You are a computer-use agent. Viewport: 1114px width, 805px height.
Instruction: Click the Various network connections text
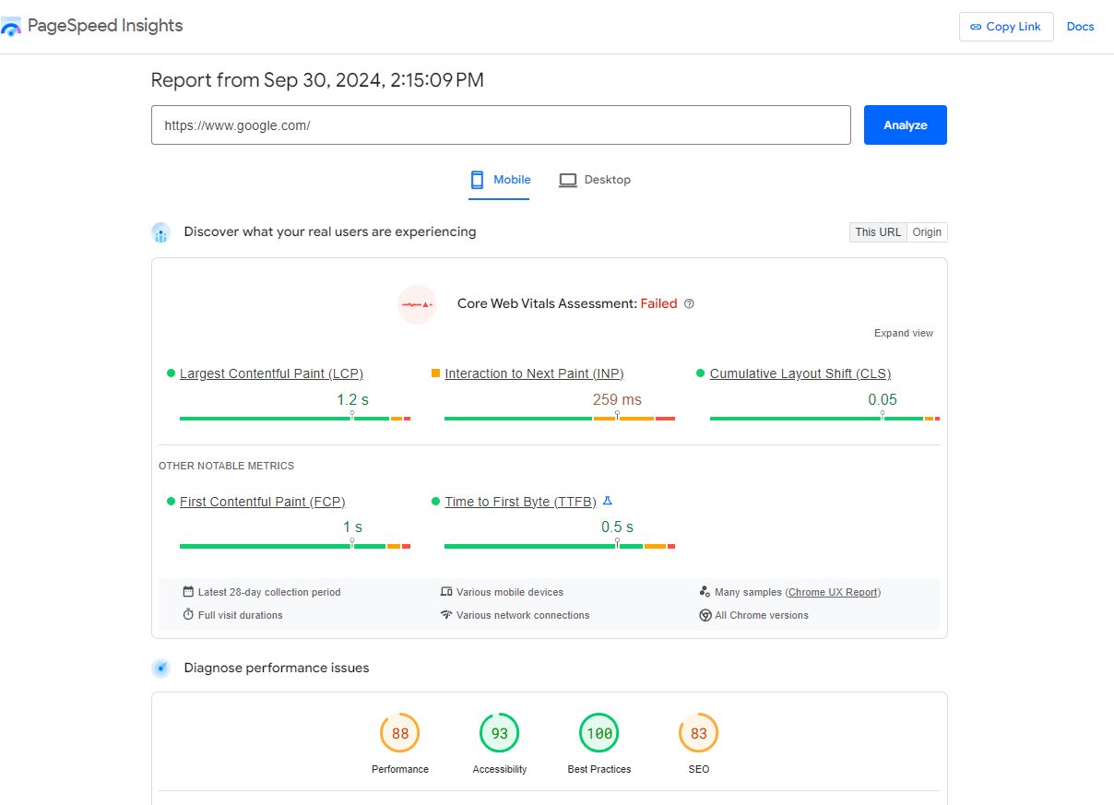click(523, 615)
